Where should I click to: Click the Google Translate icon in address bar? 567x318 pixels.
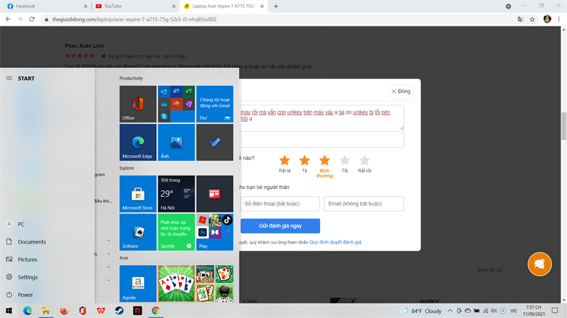(x=520, y=19)
